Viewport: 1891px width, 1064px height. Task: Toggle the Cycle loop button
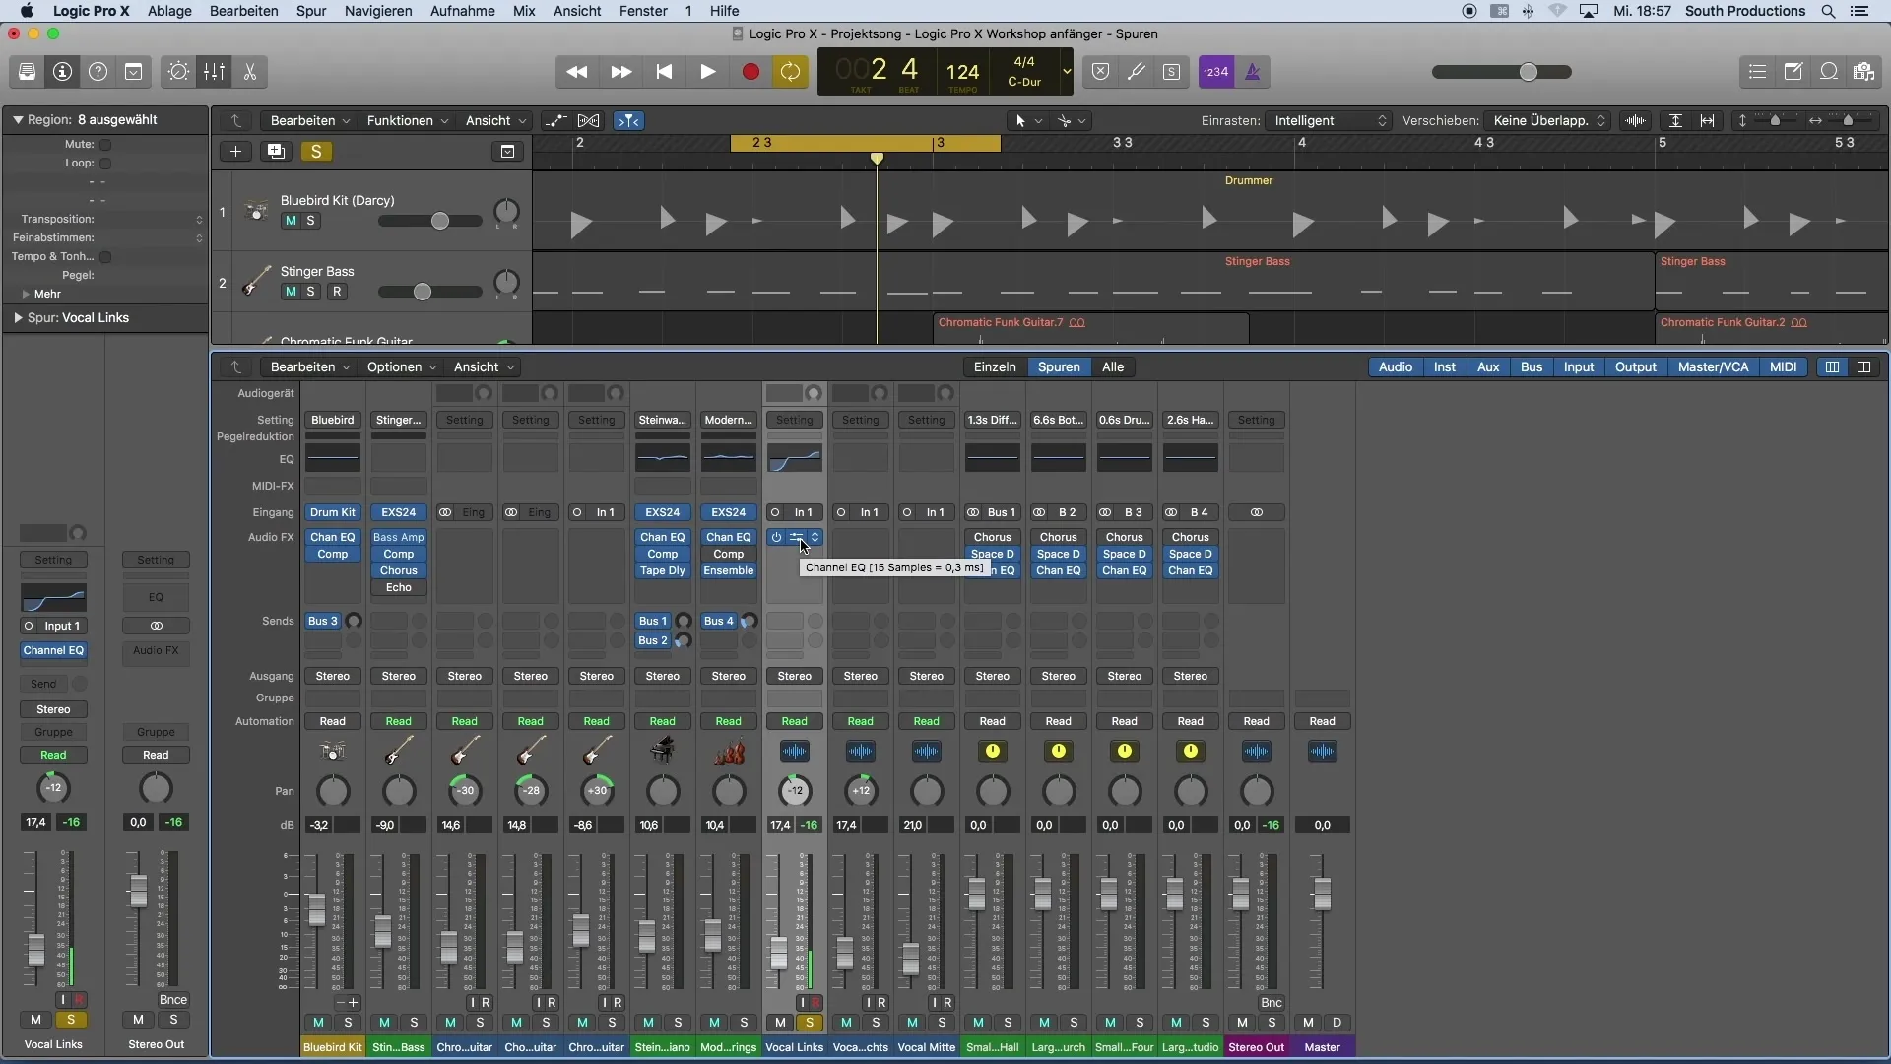tap(790, 72)
